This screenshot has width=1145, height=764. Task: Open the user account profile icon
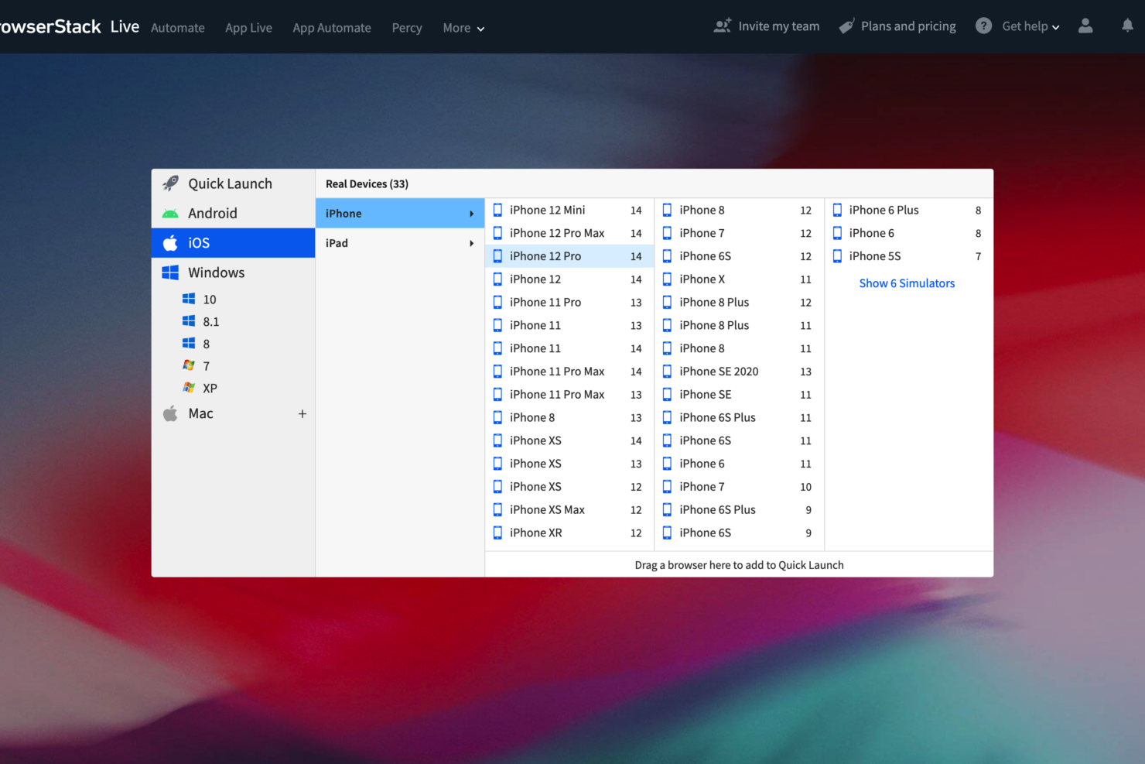[1085, 26]
